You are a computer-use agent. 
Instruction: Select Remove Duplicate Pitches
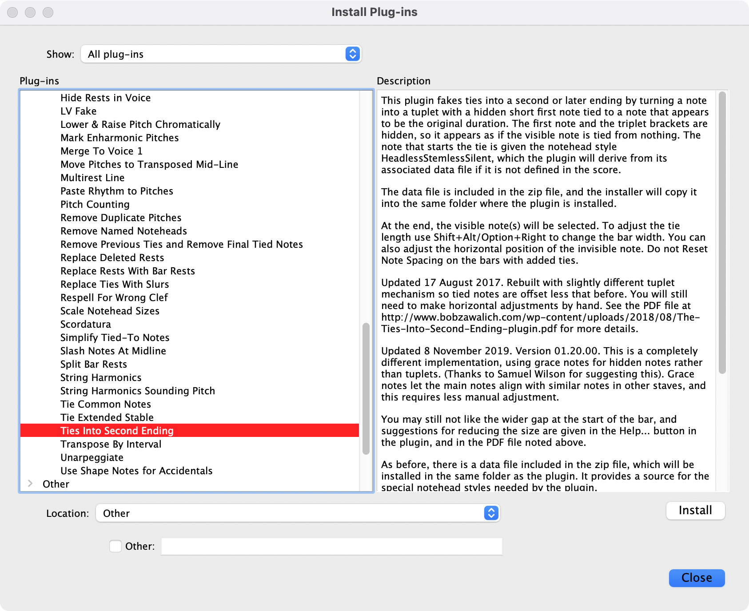(121, 218)
